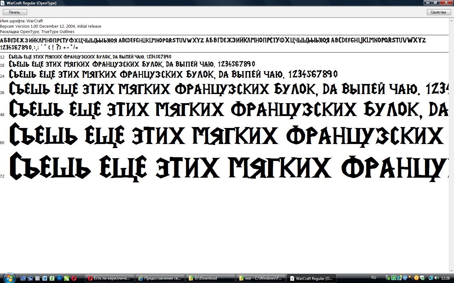454x283 pixels.
Task: Click the 18-point sample text line
Action: coord(132,64)
